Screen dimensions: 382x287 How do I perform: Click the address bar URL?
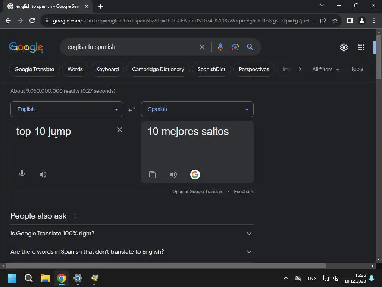(x=184, y=21)
